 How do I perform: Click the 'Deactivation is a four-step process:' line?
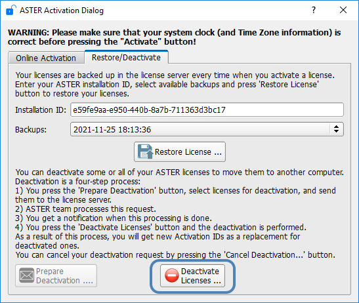77,182
